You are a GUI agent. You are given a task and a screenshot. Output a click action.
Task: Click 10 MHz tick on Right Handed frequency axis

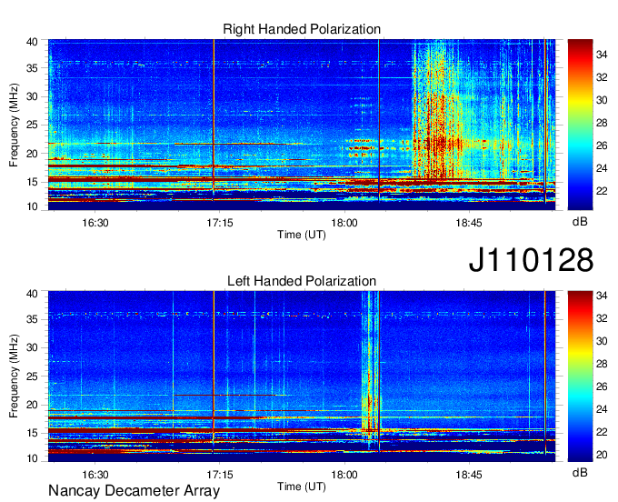[33, 206]
